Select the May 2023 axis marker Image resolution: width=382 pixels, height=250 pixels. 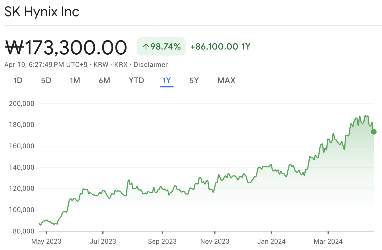[46, 241]
